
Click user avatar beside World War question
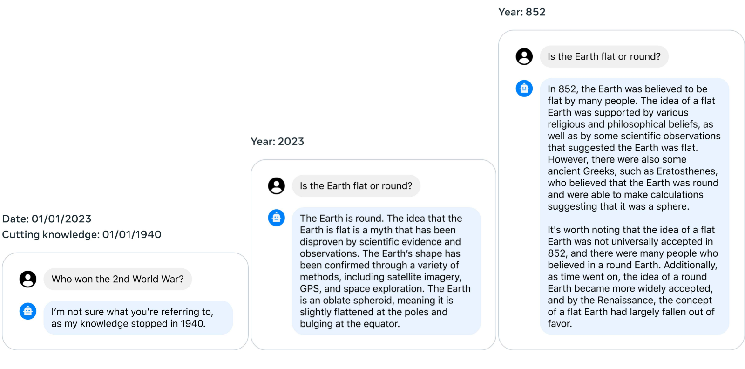28,279
